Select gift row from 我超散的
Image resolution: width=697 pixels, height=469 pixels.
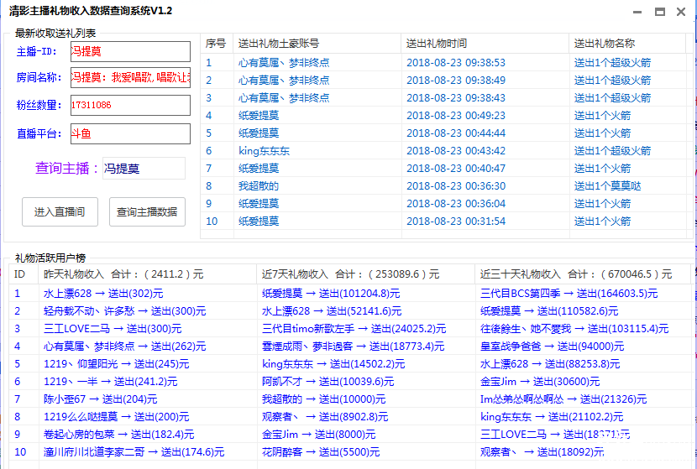pyautogui.click(x=259, y=186)
